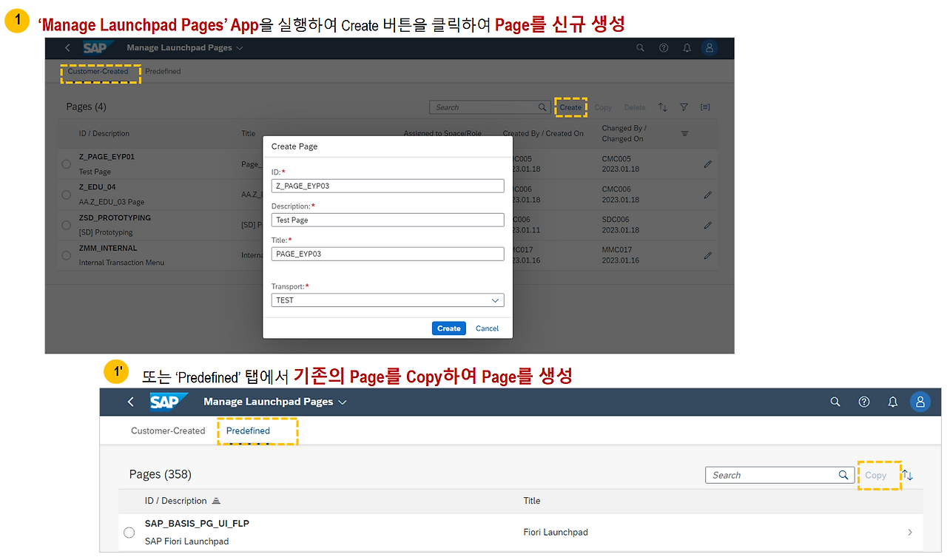Open table settings icon in Pages (4) toolbar
Image resolution: width=947 pixels, height=557 pixels.
[705, 107]
